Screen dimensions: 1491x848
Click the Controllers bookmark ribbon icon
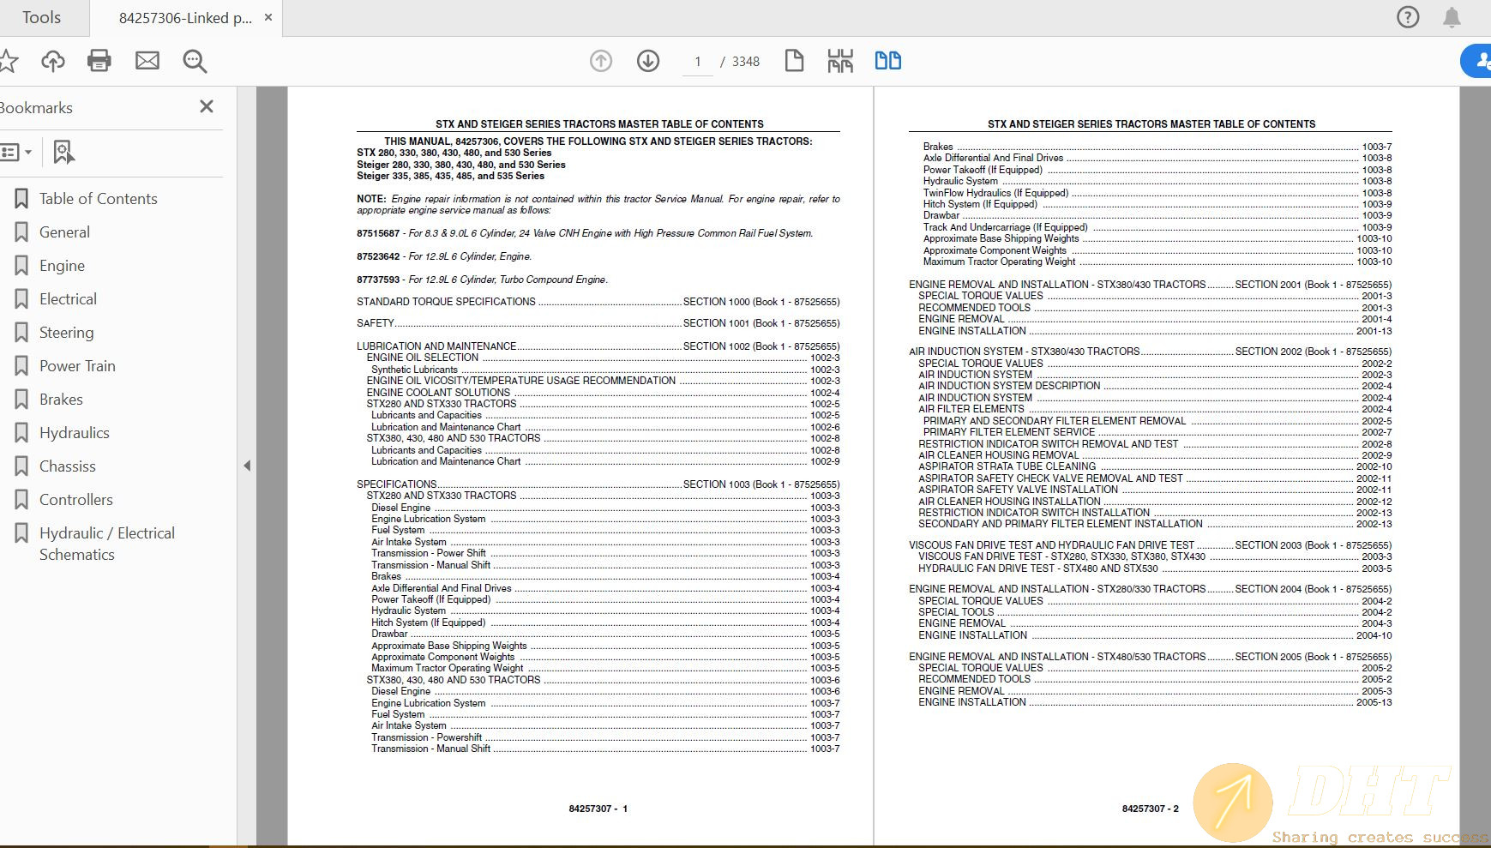click(21, 500)
